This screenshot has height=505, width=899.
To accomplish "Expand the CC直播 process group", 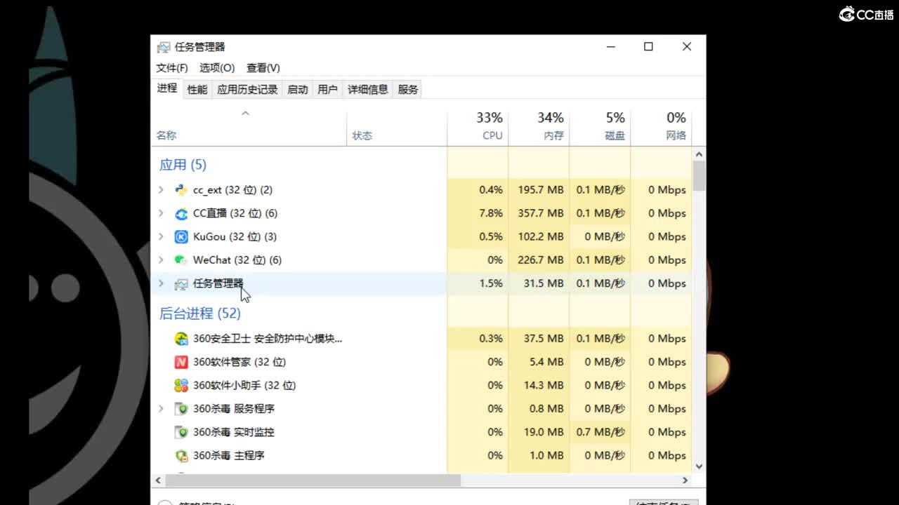I will click(x=161, y=213).
